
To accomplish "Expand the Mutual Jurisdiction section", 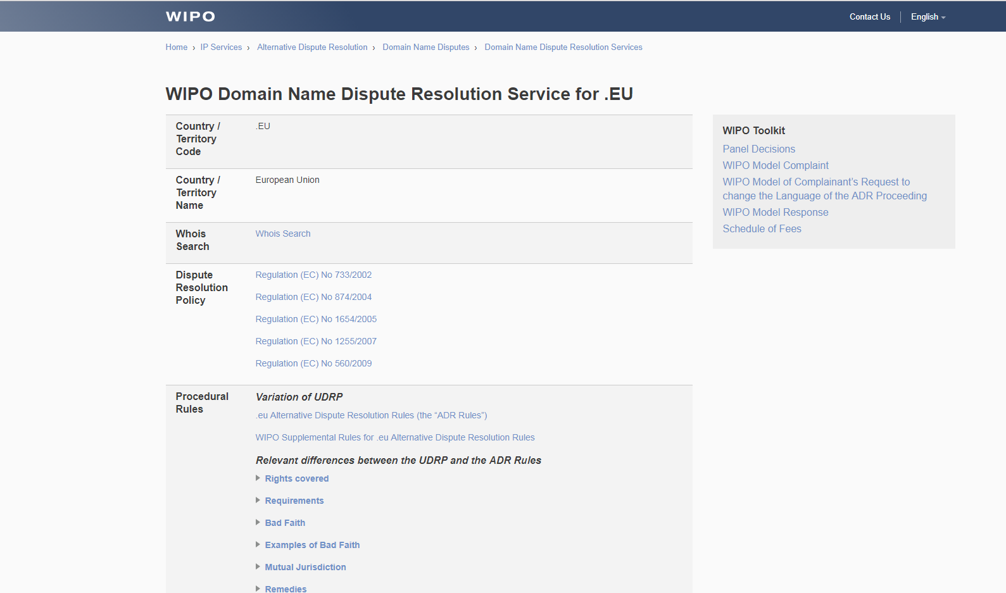I will tap(305, 567).
